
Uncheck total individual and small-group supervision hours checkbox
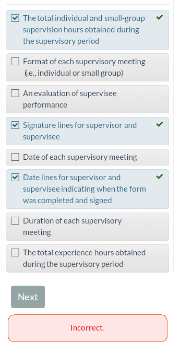tap(15, 18)
